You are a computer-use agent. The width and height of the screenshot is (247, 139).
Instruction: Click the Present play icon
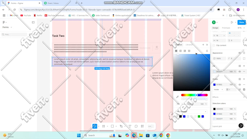(x=232, y=23)
